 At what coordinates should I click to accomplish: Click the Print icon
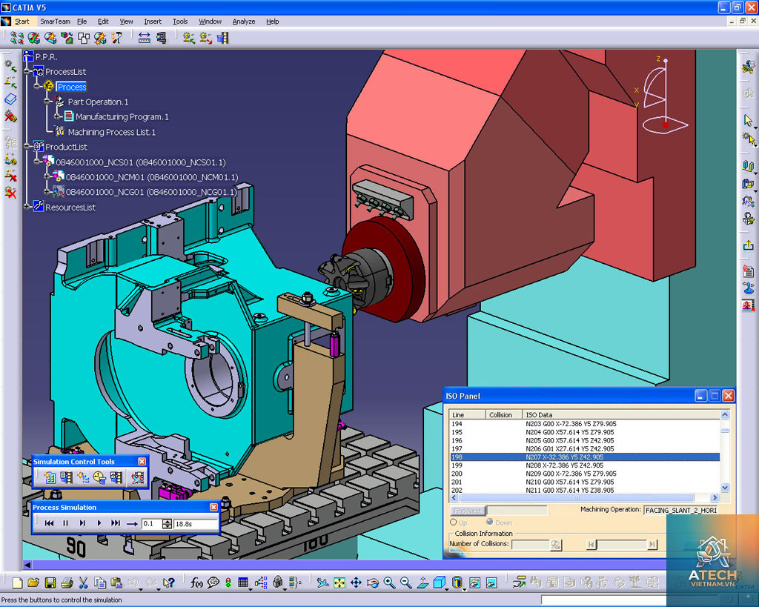[x=67, y=583]
